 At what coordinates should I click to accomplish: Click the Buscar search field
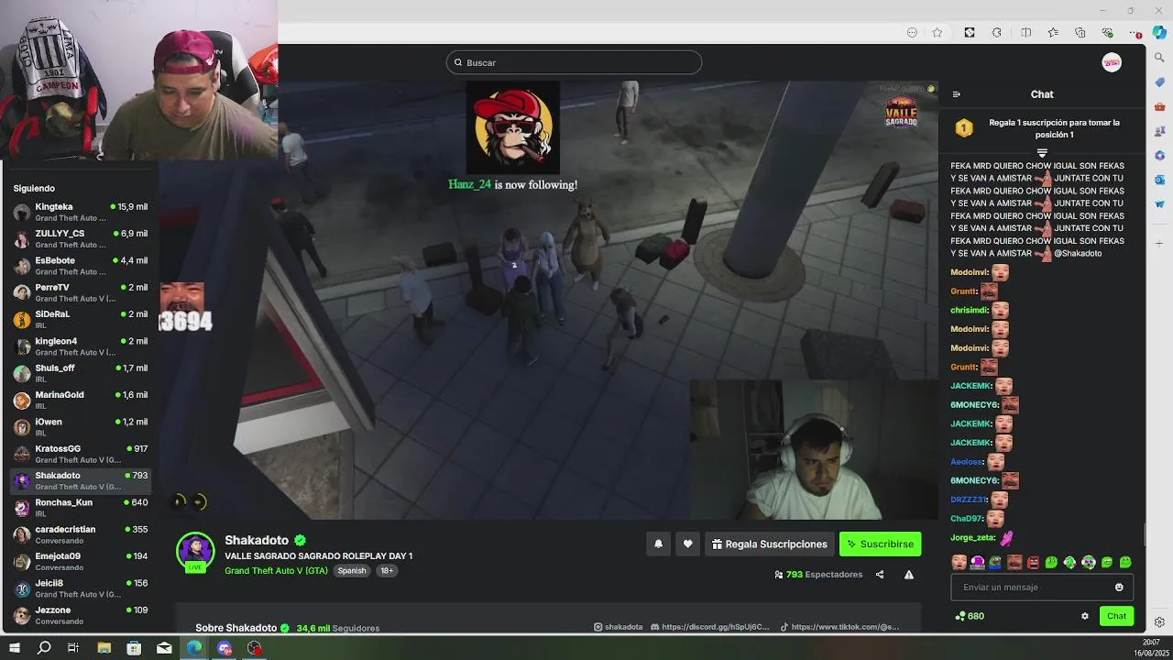pos(575,62)
